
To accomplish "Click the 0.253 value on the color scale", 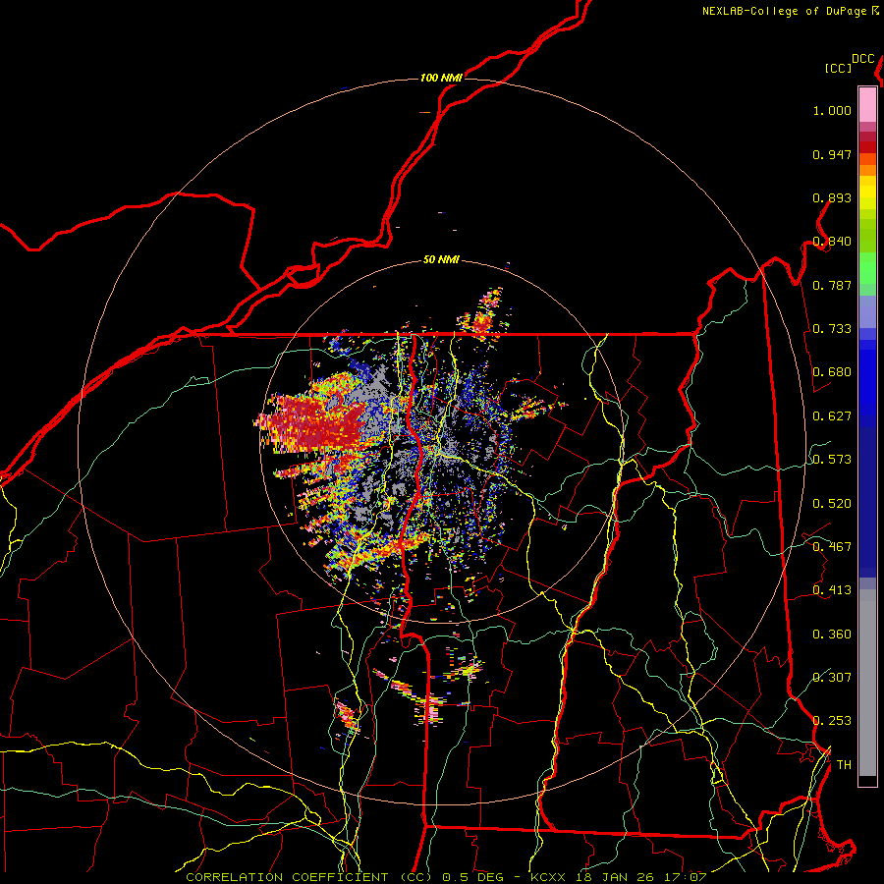I will pyautogui.click(x=832, y=721).
